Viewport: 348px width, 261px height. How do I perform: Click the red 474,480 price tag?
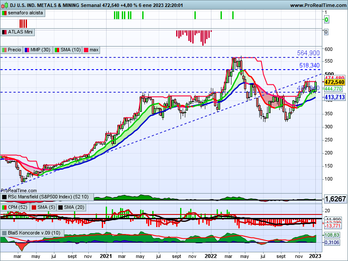coord(334,78)
